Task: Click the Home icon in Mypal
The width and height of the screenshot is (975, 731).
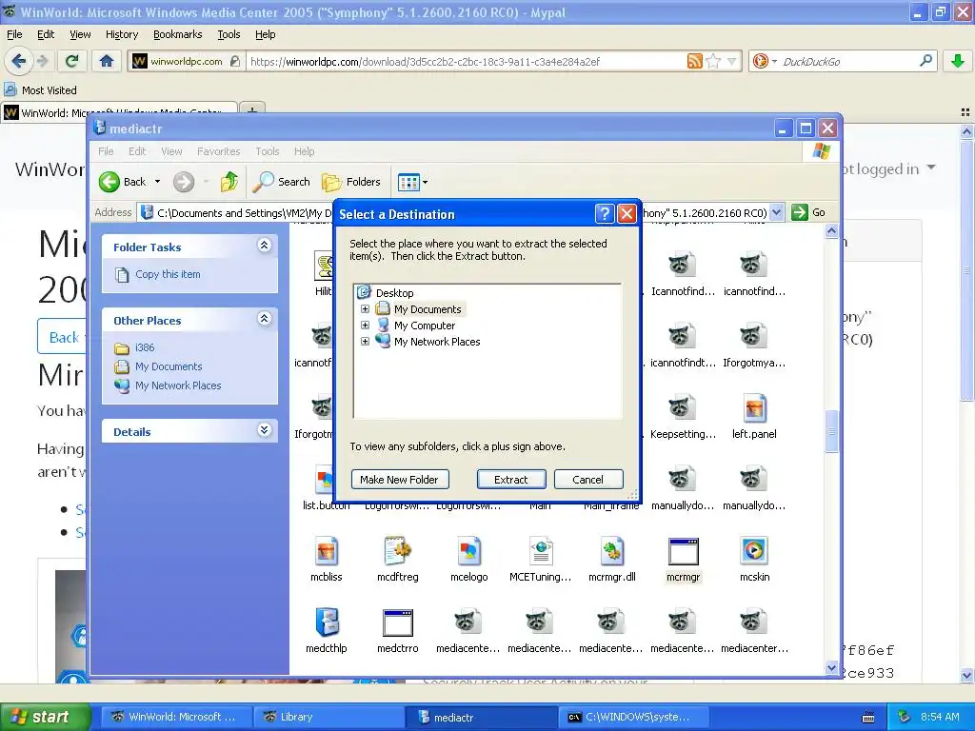Action: [x=107, y=61]
